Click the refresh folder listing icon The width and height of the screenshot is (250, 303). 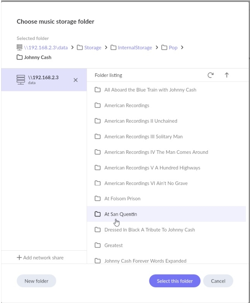click(210, 75)
